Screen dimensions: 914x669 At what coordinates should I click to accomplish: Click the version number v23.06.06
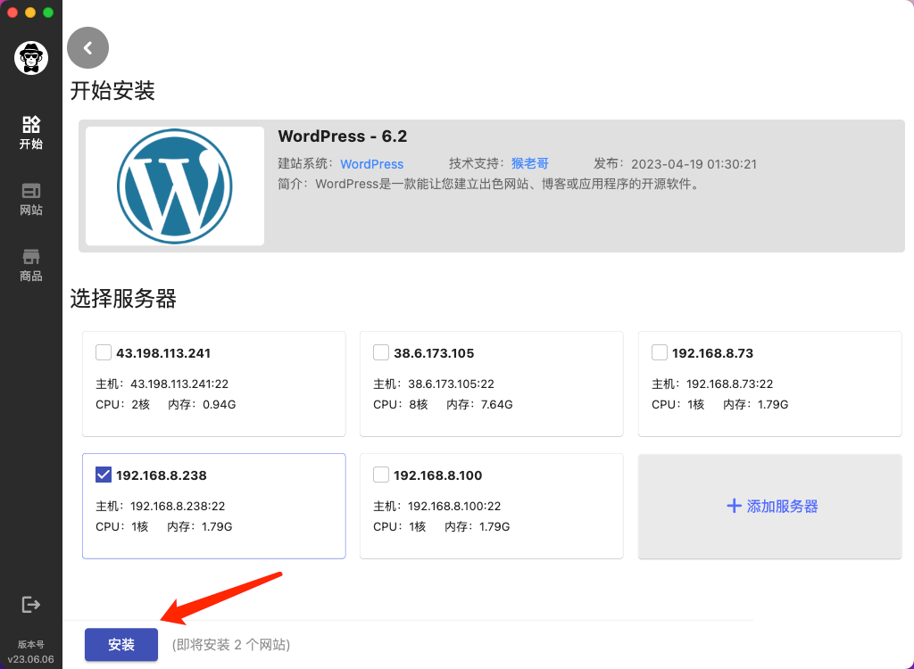(x=31, y=660)
